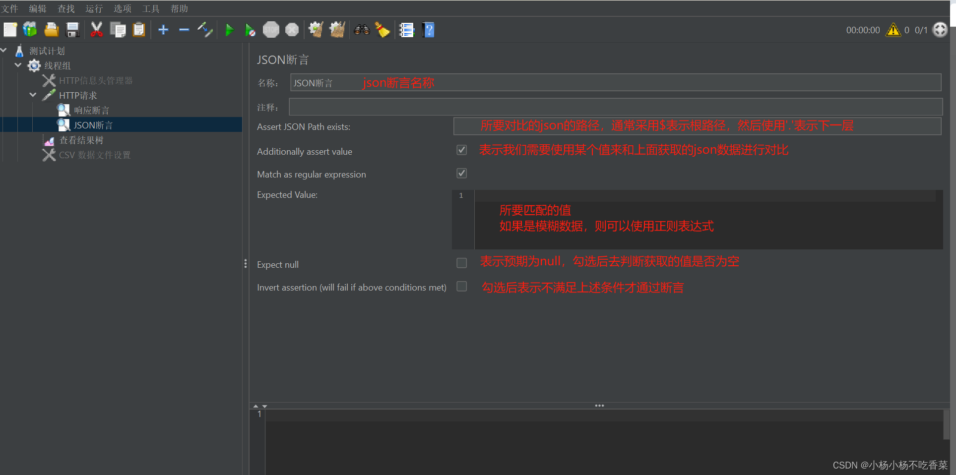Viewport: 956px width, 475px height.
Task: Collapse the 线程组 tree node
Action: [x=18, y=65]
